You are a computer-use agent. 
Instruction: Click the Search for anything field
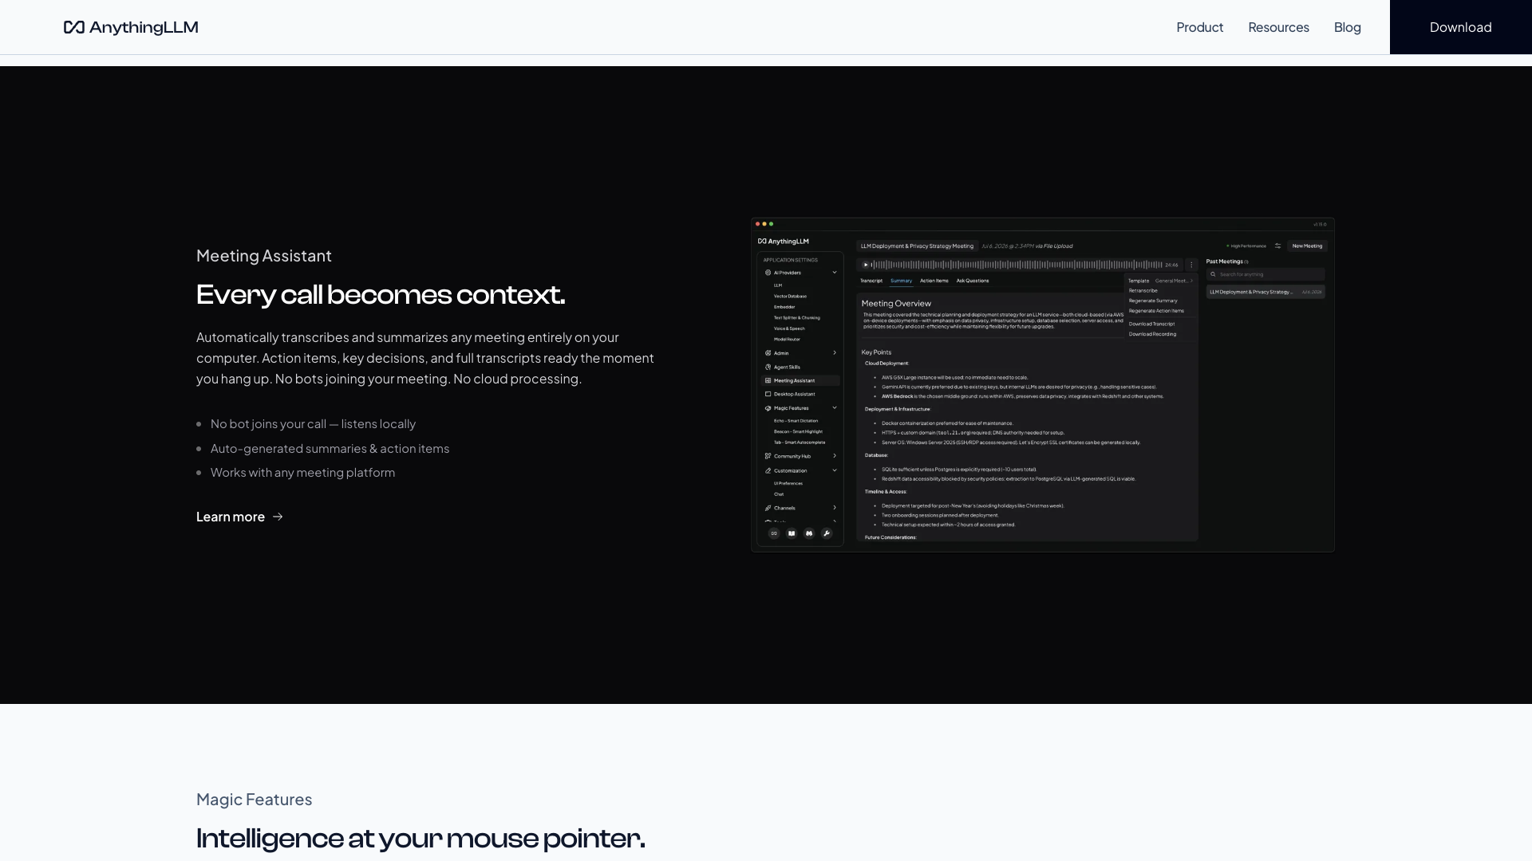1265,274
